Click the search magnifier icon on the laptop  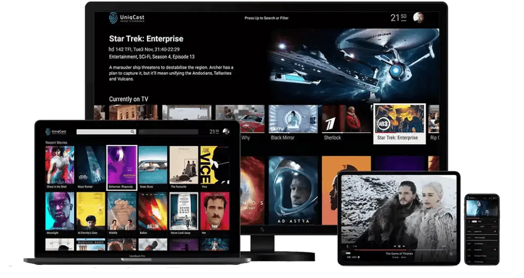pos(133,132)
